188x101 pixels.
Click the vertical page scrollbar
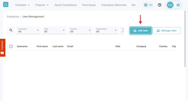185,39
